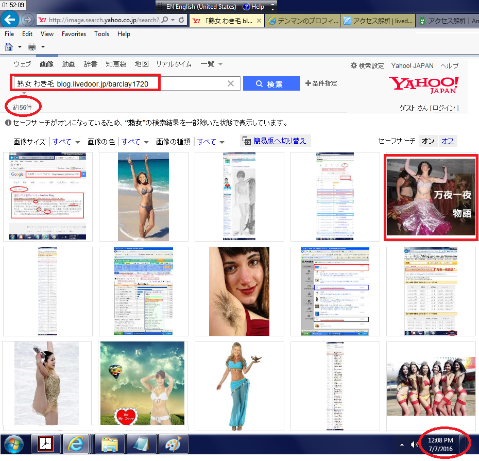
Task: Click the Home icon in command bar
Action: [x=9, y=47]
